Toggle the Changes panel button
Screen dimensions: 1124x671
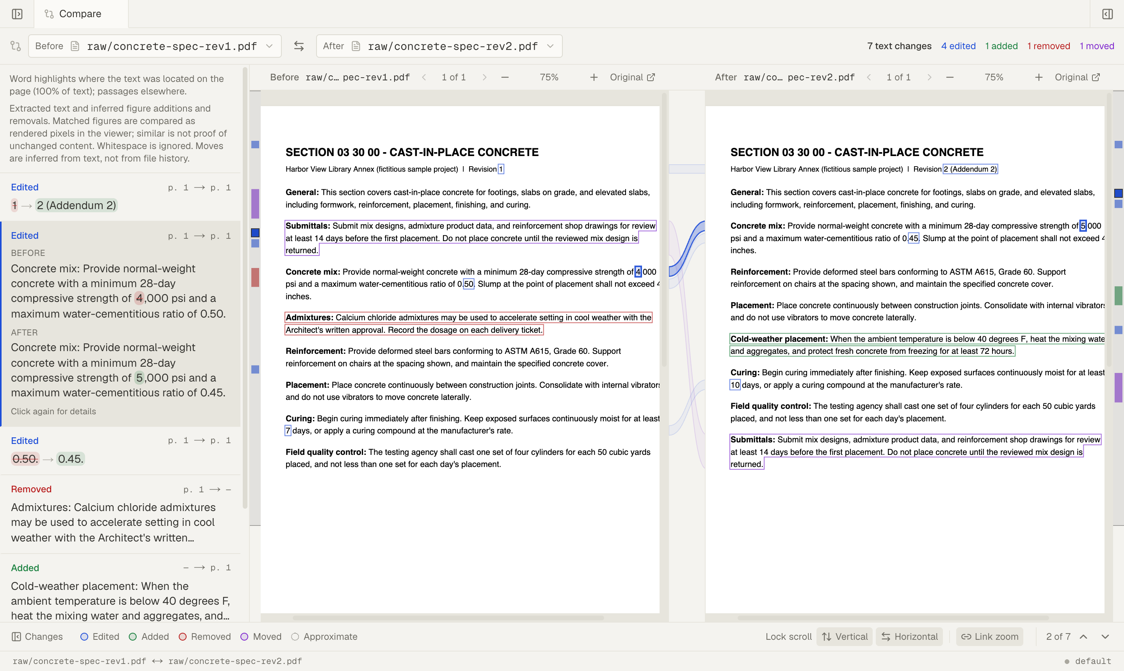point(37,637)
